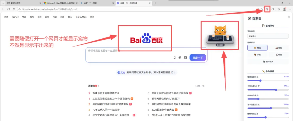Open hot topic 爱喝无糖饮料的人"天塌了"
This screenshot has height=121, width=293.
pos(166,99)
